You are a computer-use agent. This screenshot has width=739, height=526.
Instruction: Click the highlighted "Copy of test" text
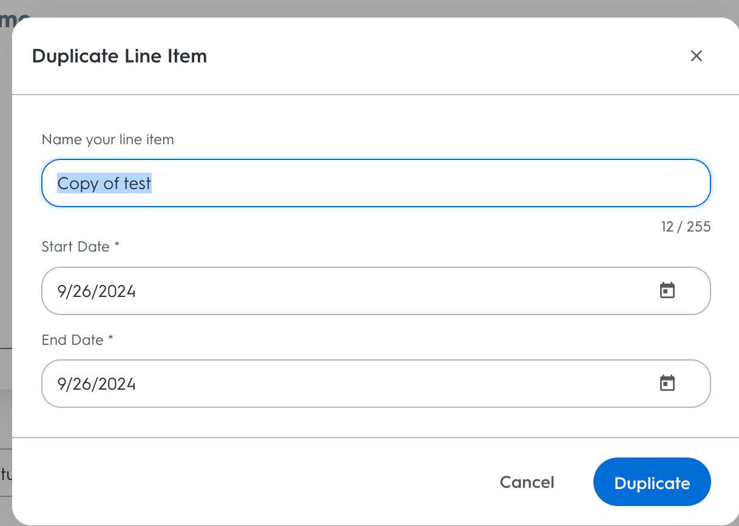[x=104, y=183]
